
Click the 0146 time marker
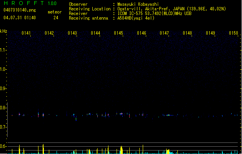coord(142,33)
